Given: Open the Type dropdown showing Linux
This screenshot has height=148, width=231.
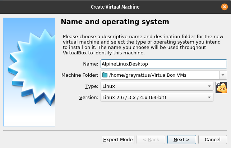Looking at the screenshot, I should point(157,86).
